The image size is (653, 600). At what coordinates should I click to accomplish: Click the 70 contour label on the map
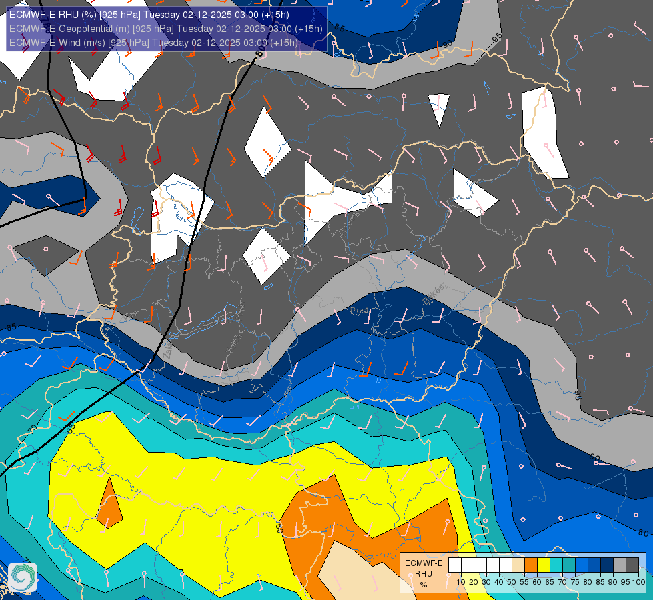[x=33, y=429]
